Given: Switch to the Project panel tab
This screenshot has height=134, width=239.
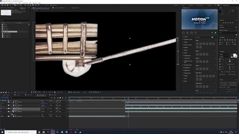Looking at the screenshot, I should coord(22,8).
